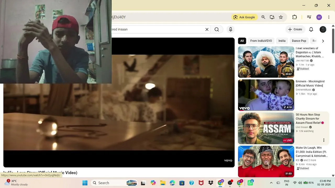Open YouTube notifications bell
The height and width of the screenshot is (188, 335).
tap(311, 30)
